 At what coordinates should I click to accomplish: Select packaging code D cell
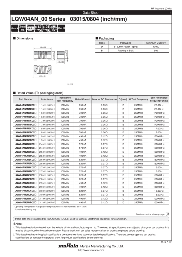pyautogui.click(x=102, y=47)
